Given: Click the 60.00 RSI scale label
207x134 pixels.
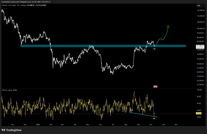Looking at the screenshot, I should [199, 103].
